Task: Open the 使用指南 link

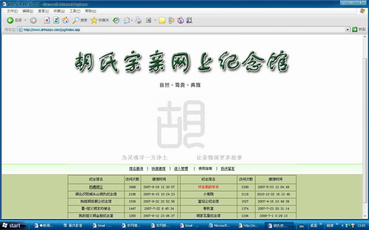Action: pos(205,168)
